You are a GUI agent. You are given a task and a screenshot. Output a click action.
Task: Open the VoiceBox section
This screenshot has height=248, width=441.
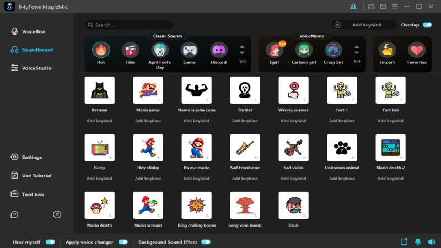point(28,31)
